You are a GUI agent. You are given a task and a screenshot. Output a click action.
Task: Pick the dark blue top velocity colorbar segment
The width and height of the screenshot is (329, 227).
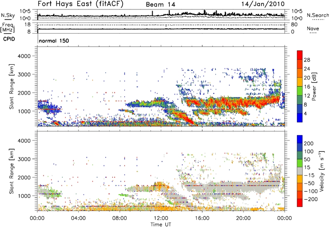pos(300,139)
